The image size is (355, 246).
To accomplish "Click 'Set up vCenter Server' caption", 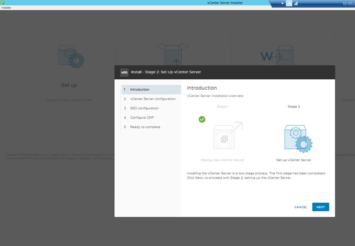I will [x=294, y=160].
